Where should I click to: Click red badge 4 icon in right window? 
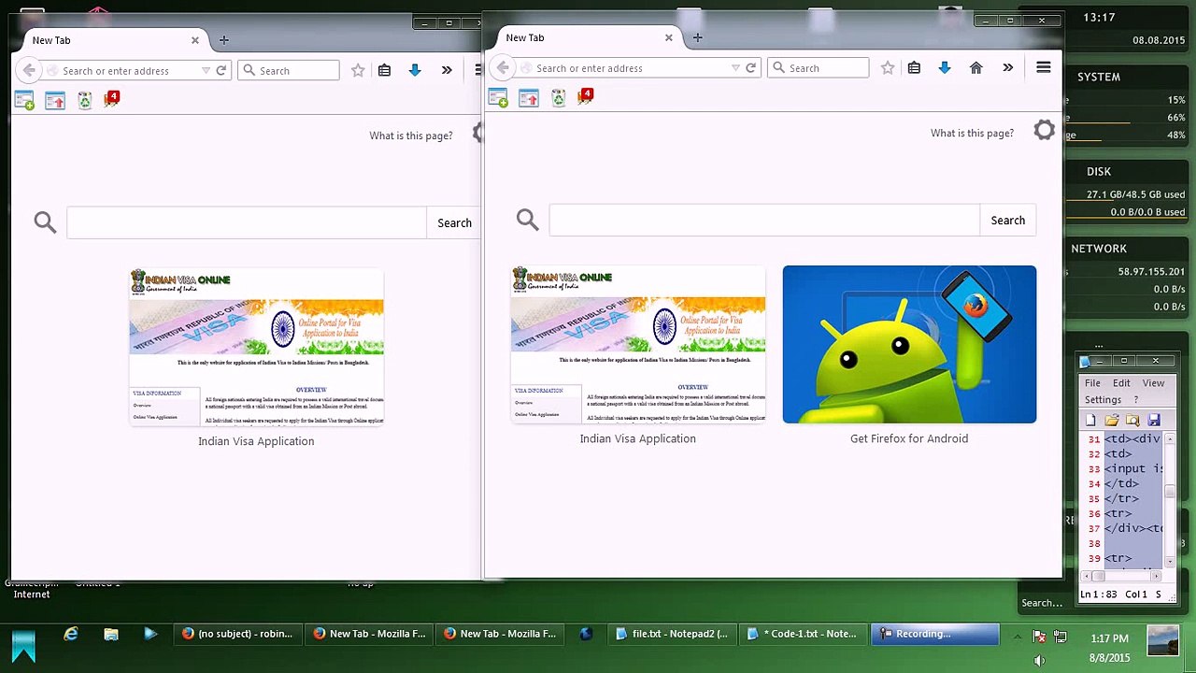tap(586, 95)
